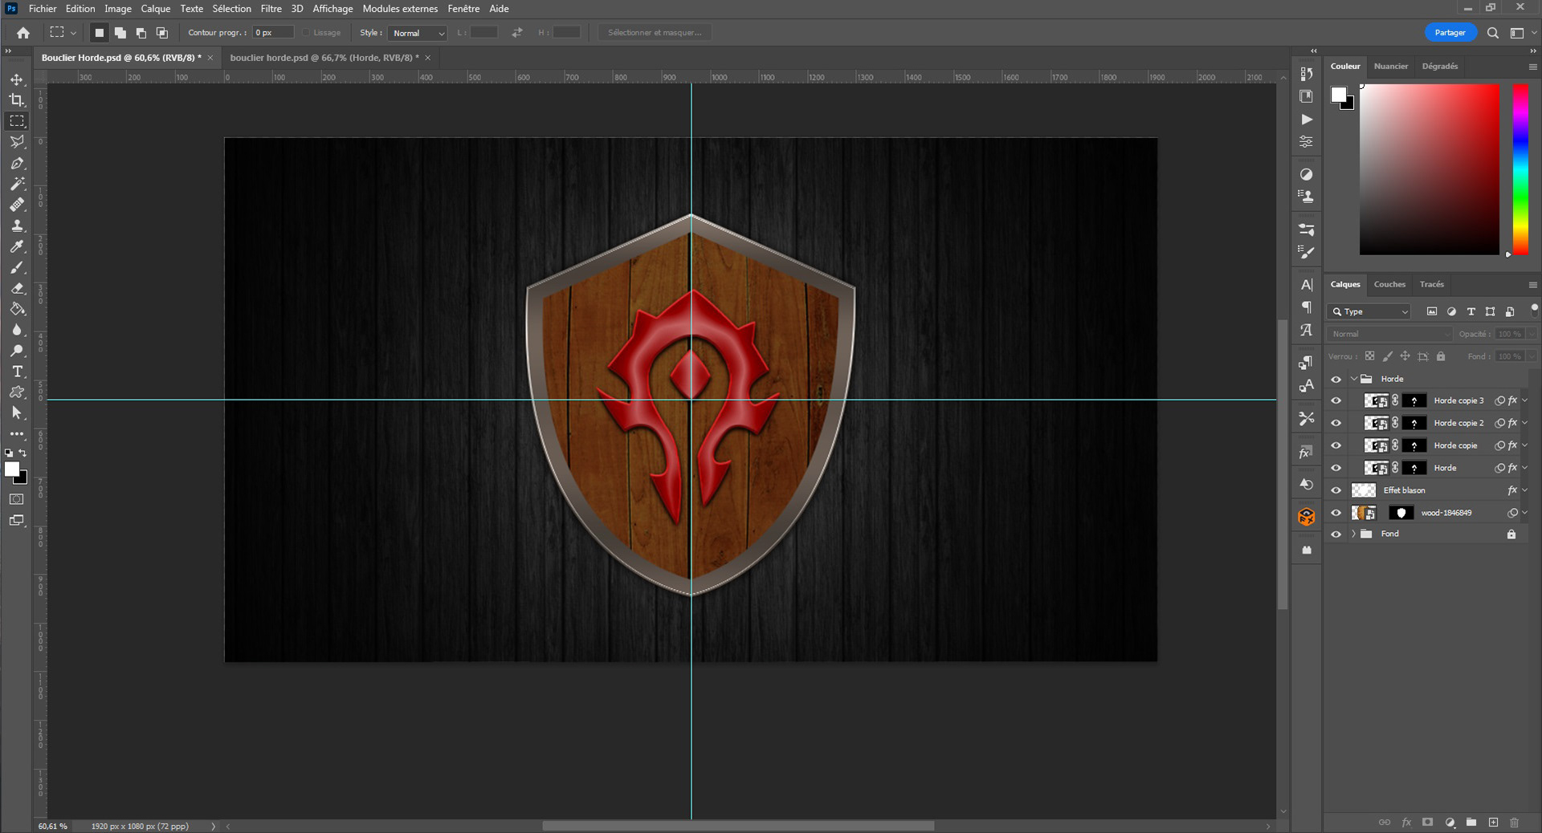The height and width of the screenshot is (833, 1542).
Task: Click the Home icon in options bar
Action: 23,33
